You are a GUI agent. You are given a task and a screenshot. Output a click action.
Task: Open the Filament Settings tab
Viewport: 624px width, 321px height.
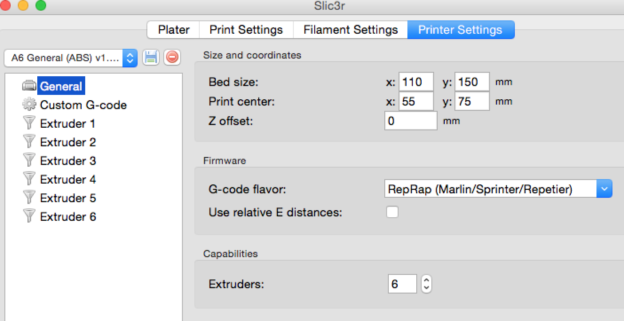[350, 30]
